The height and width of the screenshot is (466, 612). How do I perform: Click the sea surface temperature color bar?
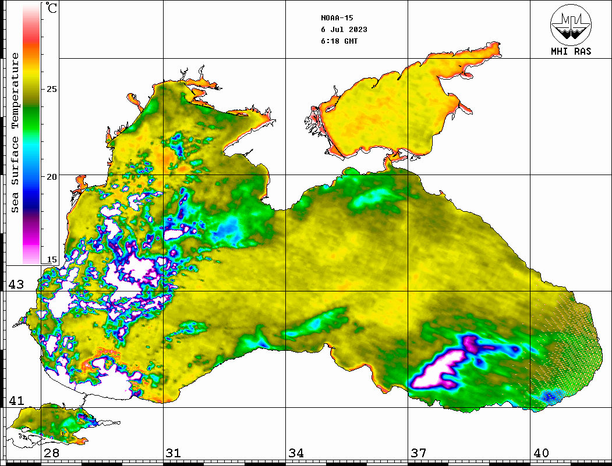pos(31,134)
